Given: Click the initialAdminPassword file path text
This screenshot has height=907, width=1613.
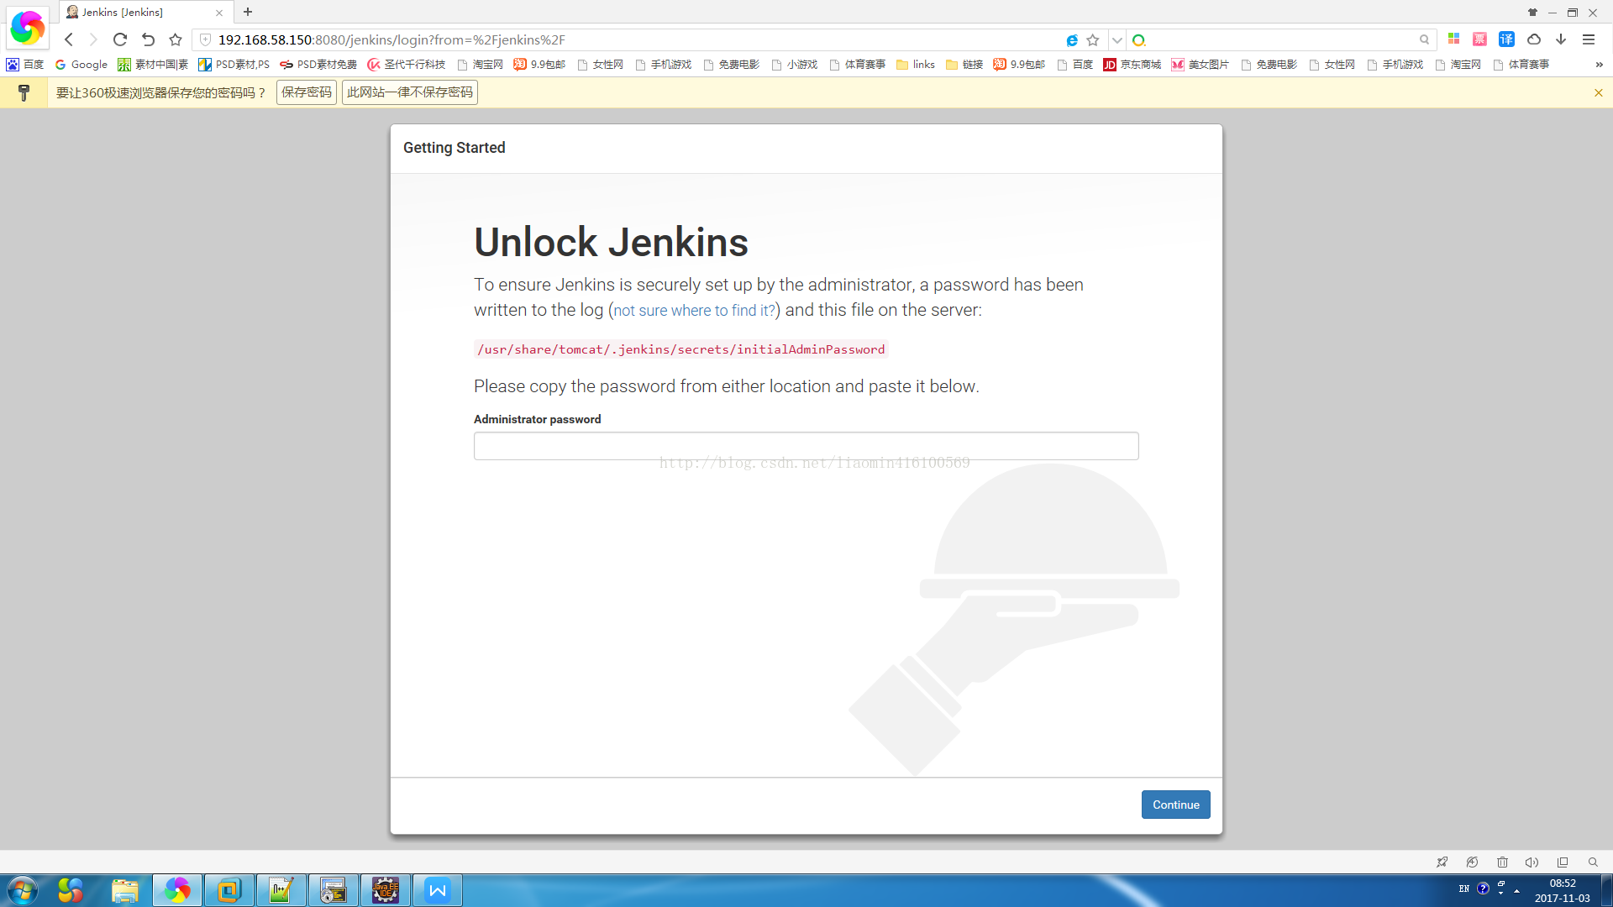Looking at the screenshot, I should pyautogui.click(x=680, y=349).
